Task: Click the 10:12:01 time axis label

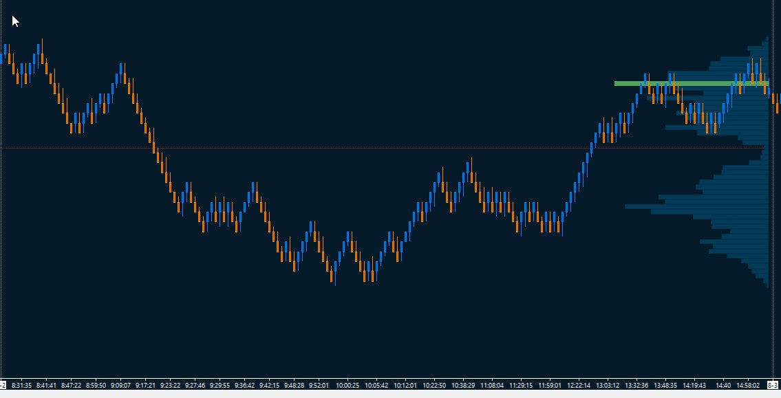Action: coord(405,385)
